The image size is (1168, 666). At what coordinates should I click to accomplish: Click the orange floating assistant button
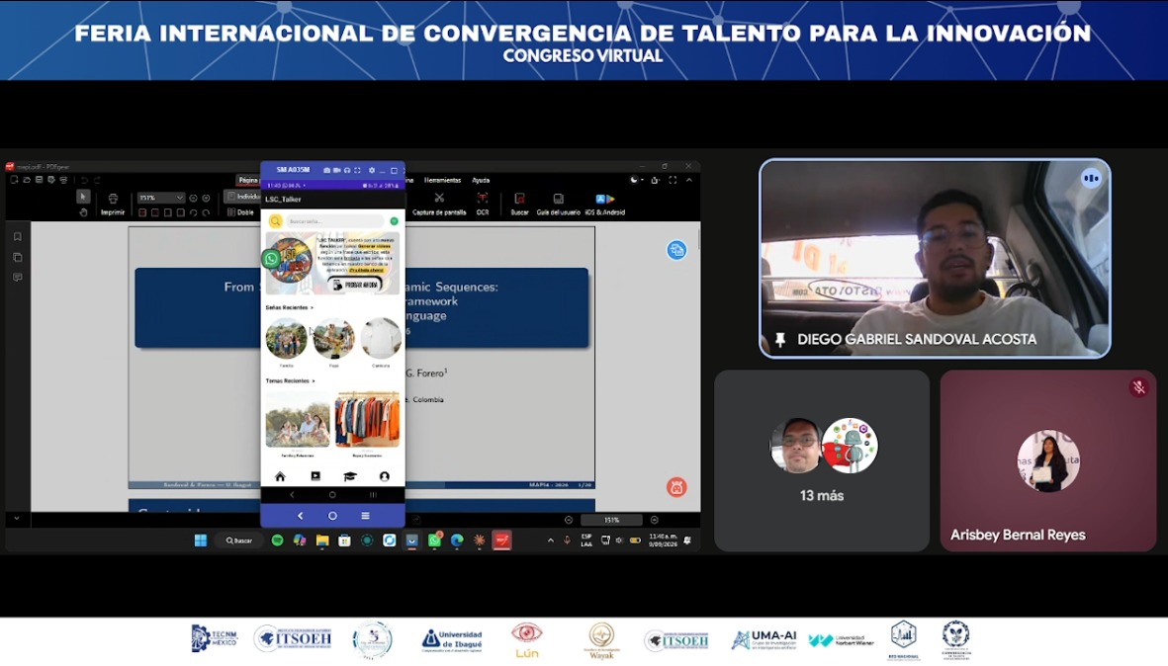[x=676, y=487]
